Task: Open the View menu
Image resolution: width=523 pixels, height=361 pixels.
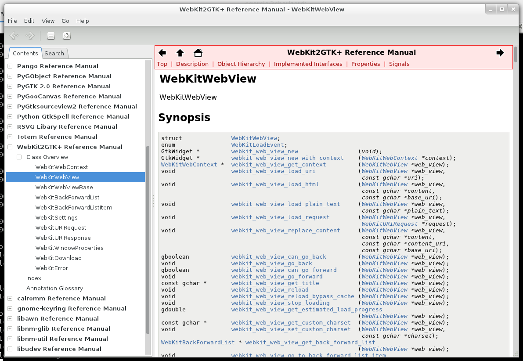Action: pyautogui.click(x=48, y=21)
